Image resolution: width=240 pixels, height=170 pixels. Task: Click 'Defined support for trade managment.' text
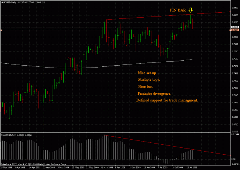(167, 100)
